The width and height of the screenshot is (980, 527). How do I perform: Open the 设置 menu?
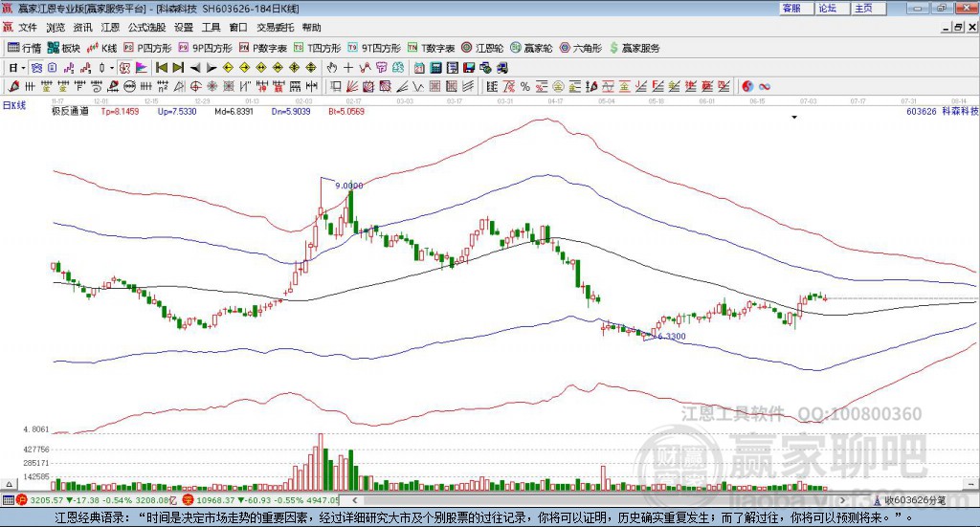(x=184, y=28)
